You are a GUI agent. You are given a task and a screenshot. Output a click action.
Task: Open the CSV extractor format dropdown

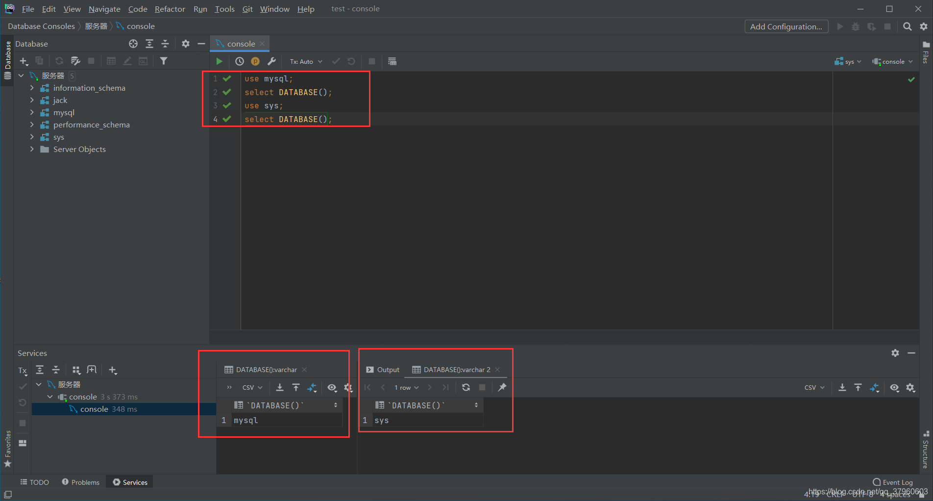click(251, 387)
